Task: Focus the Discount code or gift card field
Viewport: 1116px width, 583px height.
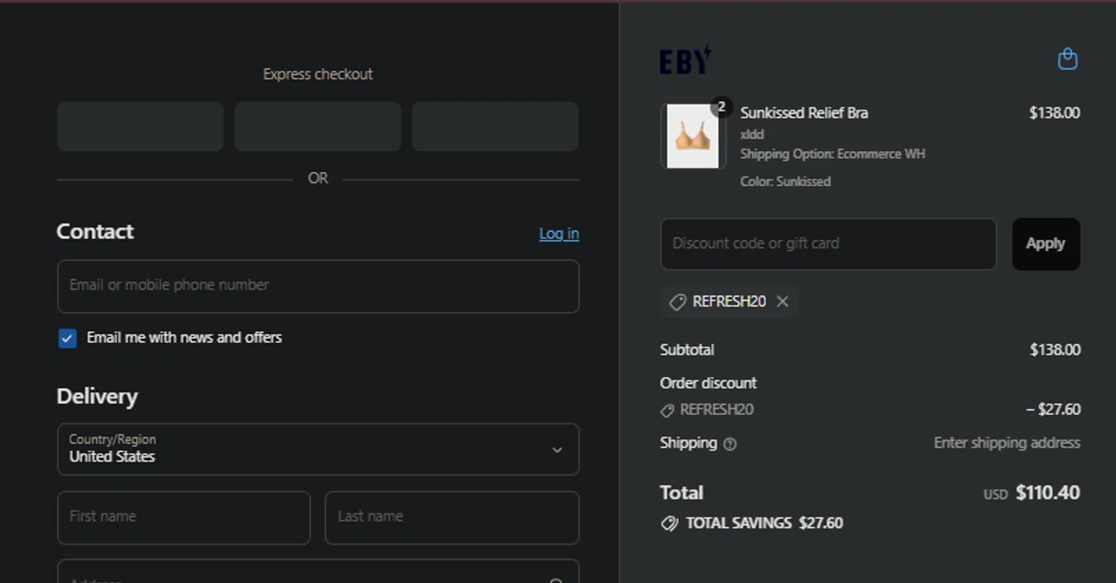Action: click(828, 244)
